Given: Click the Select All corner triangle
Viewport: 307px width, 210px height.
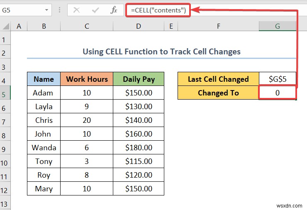Looking at the screenshot, I should click(6, 26).
